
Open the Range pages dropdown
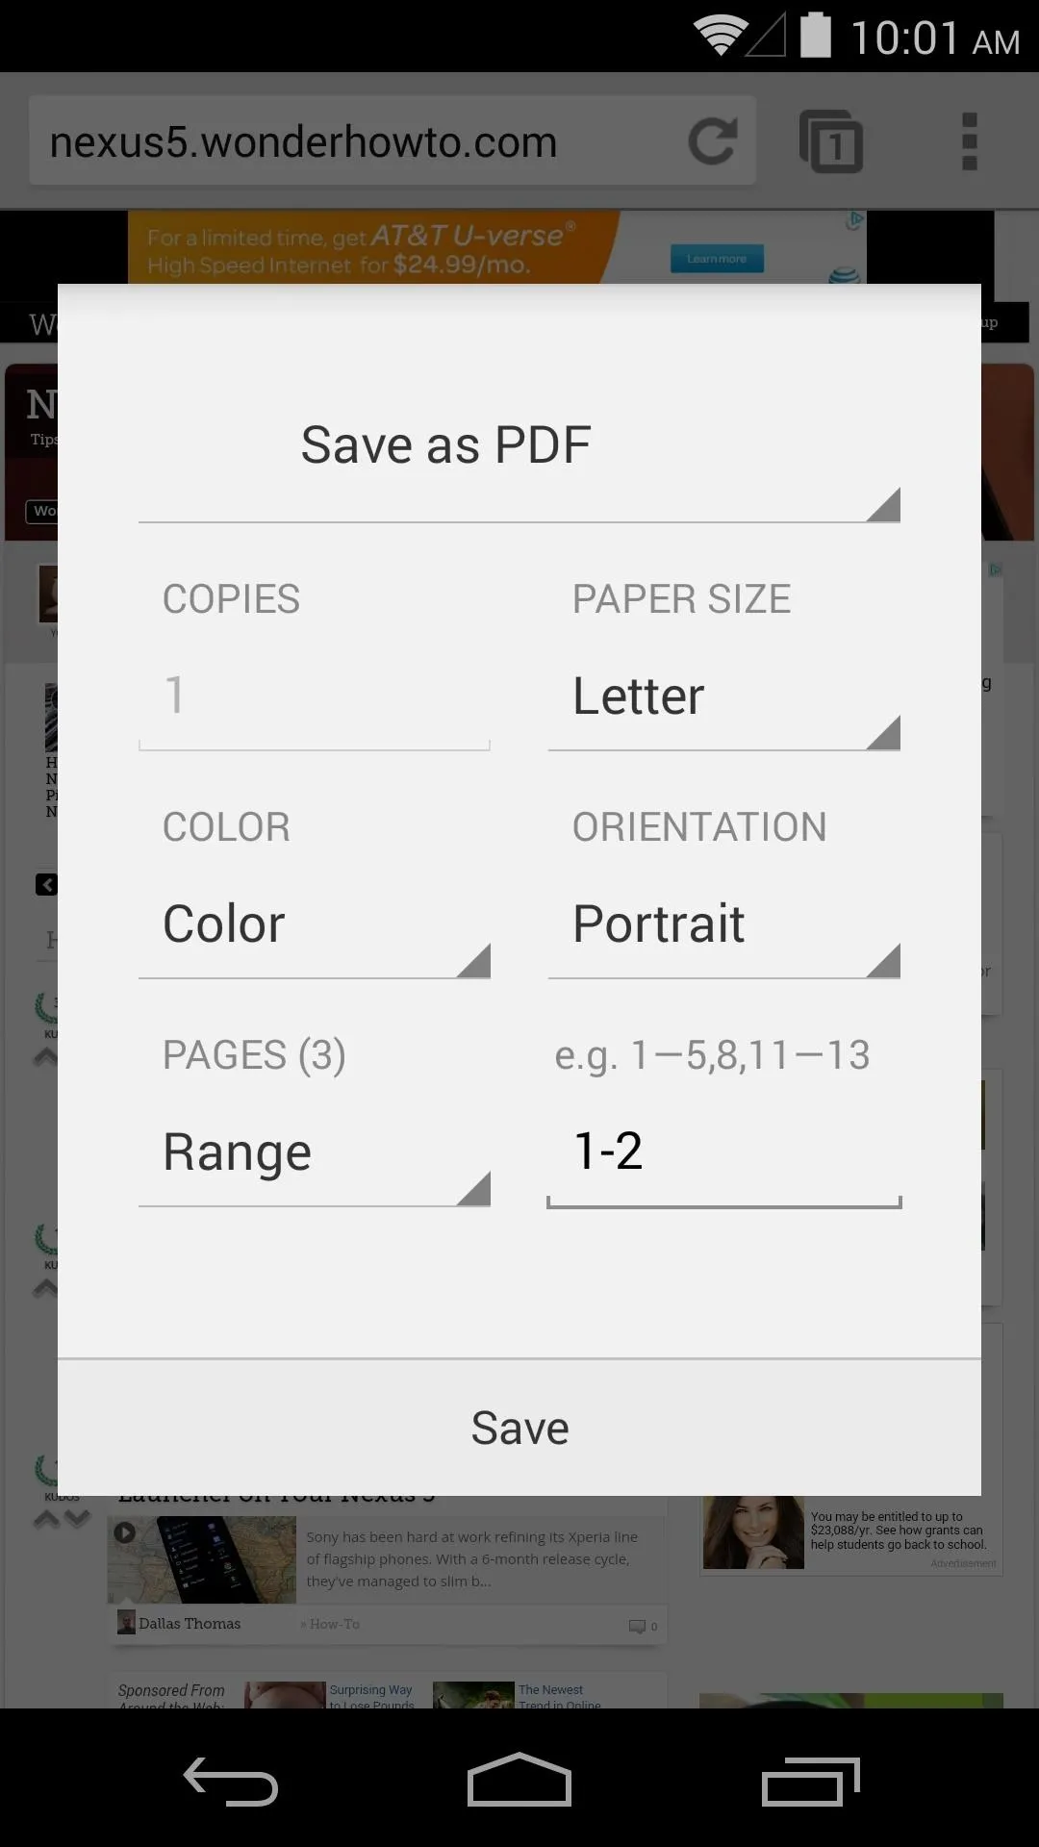pyautogui.click(x=315, y=1152)
